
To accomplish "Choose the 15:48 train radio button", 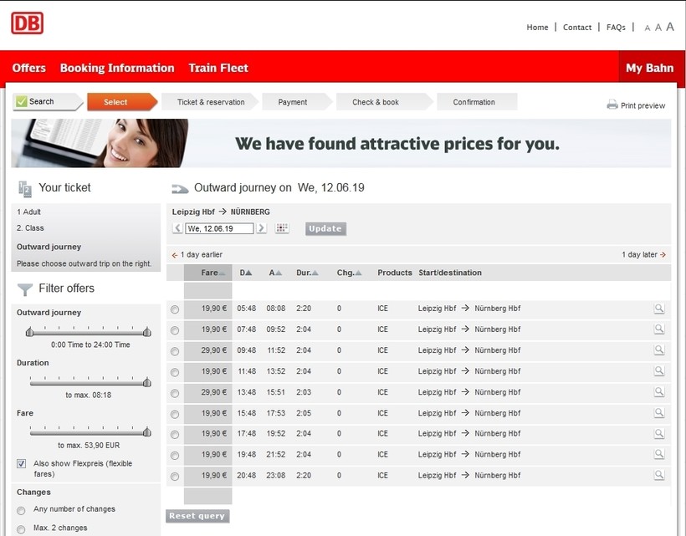I will click(175, 414).
